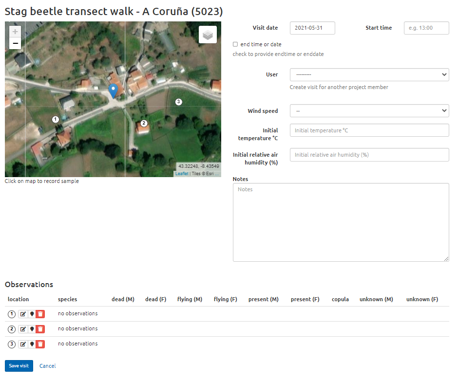The image size is (458, 380).
Task: Open the Leaflet attribution link
Action: (182, 174)
